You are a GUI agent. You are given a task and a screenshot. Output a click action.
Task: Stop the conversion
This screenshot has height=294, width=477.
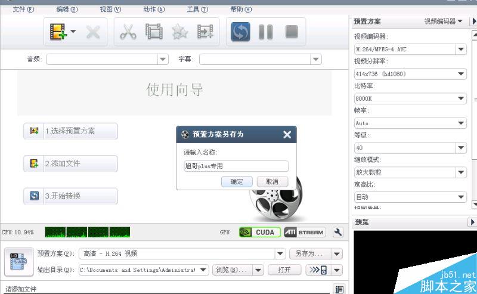click(x=292, y=32)
